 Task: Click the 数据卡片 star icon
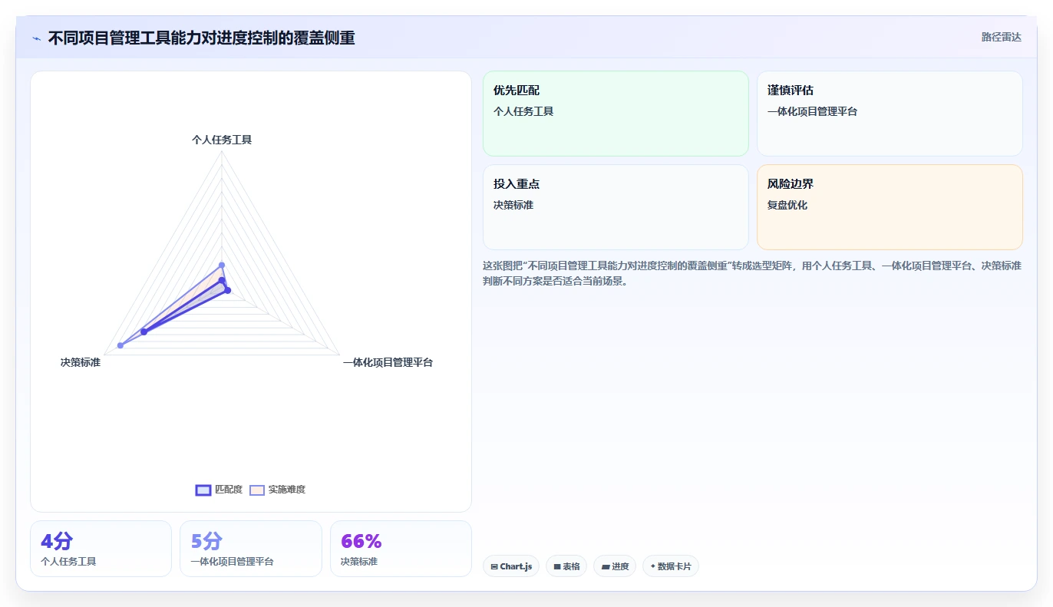[653, 566]
